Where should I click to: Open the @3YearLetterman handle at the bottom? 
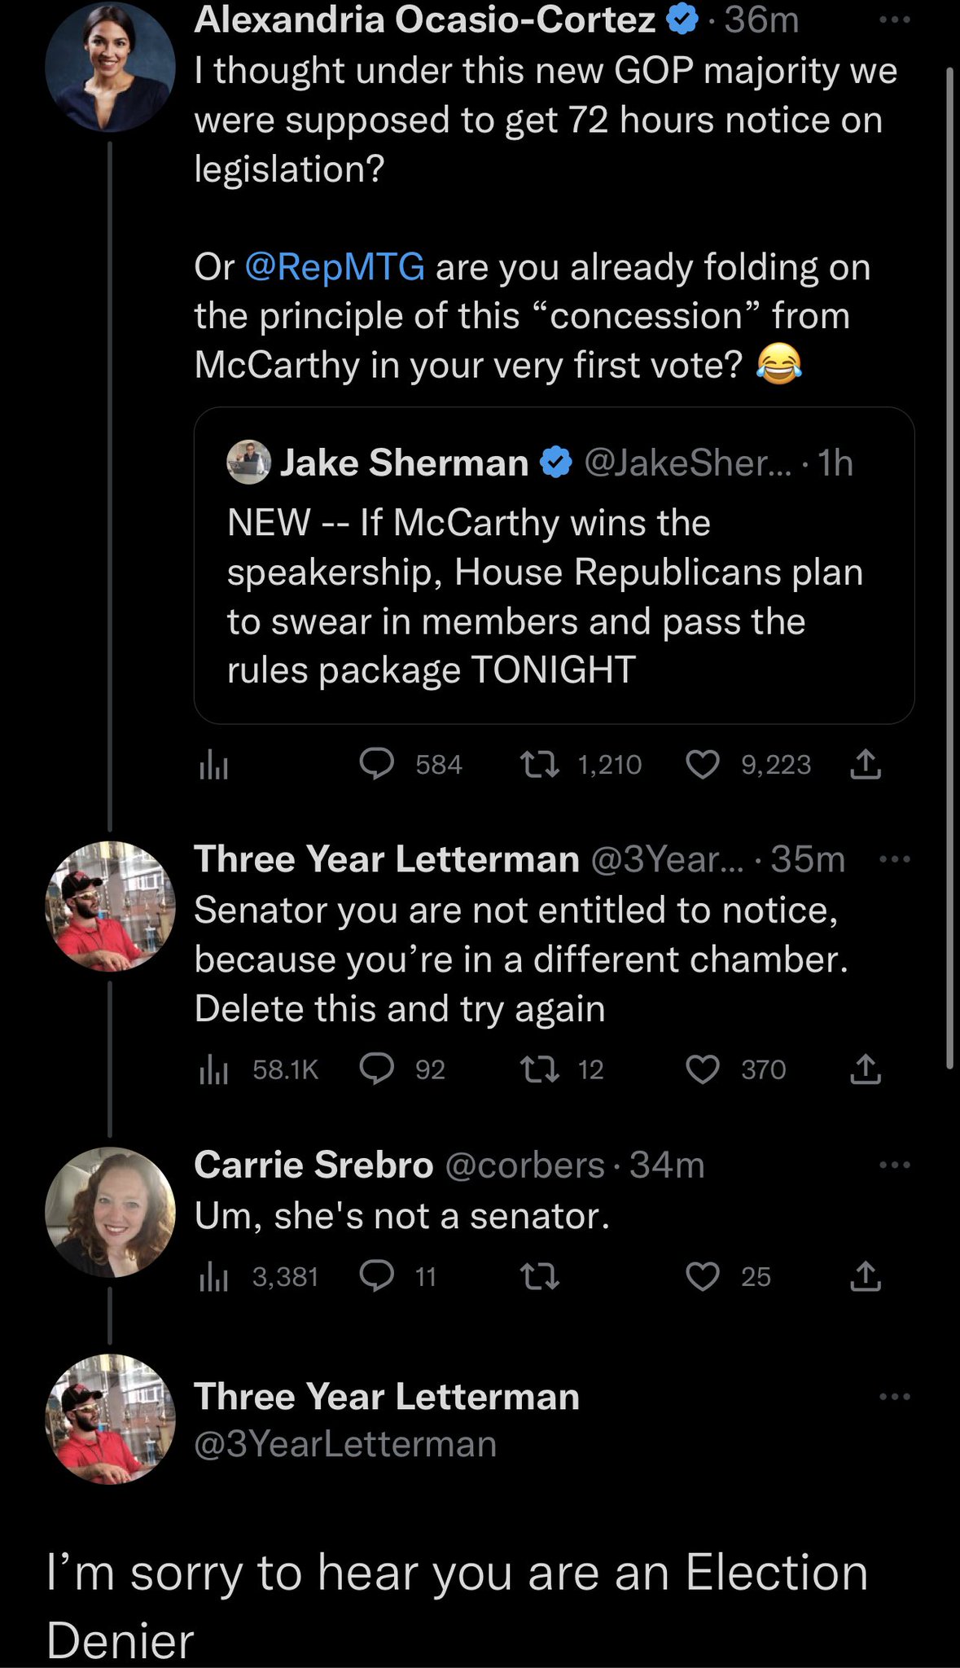[x=345, y=1444]
